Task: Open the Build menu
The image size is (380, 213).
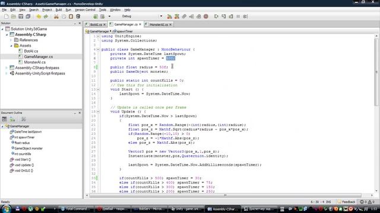Action: point(59,10)
